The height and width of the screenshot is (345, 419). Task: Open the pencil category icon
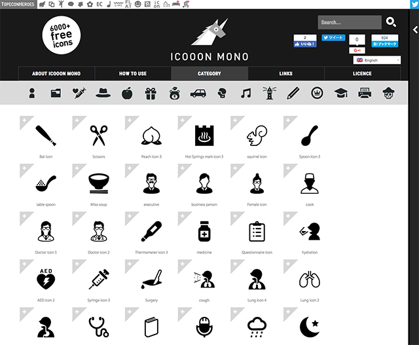coord(293,93)
